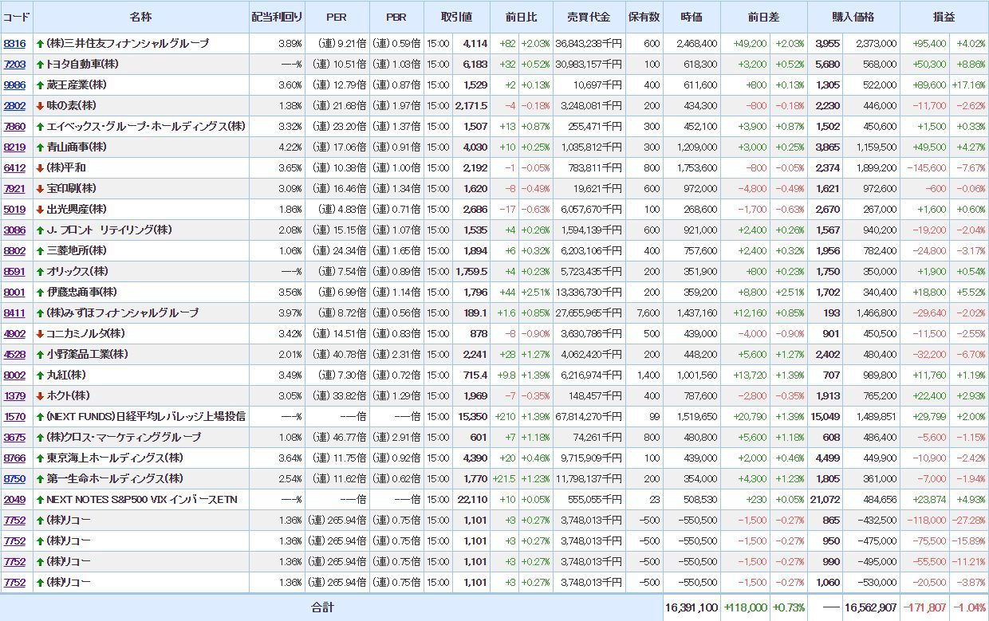Image resolution: width=989 pixels, height=621 pixels.
Task: Click the green up arrow beside トヨタ自動車
Action: coord(40,64)
